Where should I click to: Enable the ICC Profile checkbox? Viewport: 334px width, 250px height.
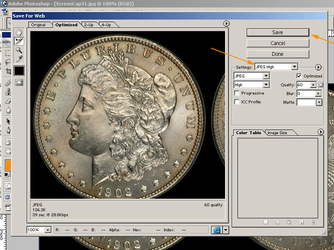point(237,102)
